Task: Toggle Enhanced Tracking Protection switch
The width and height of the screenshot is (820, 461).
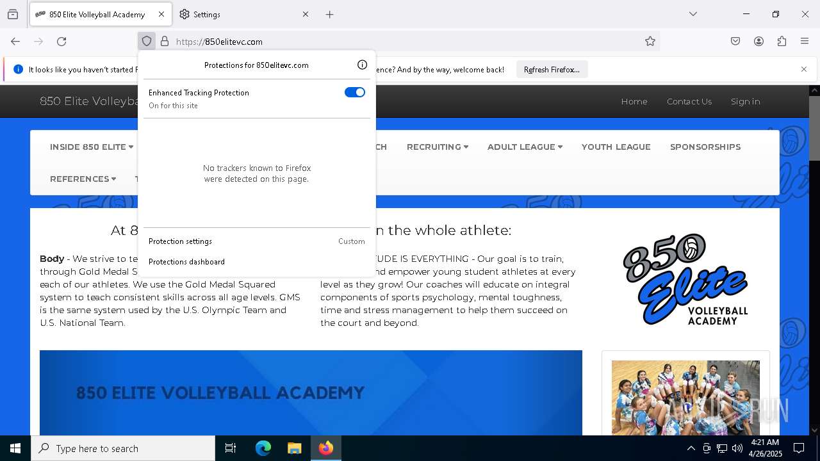Action: 355,92
